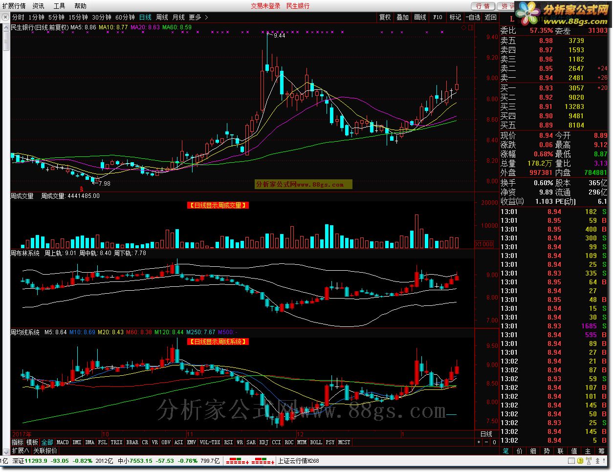
Task: Apply BOLL indicator
Action: [x=316, y=442]
